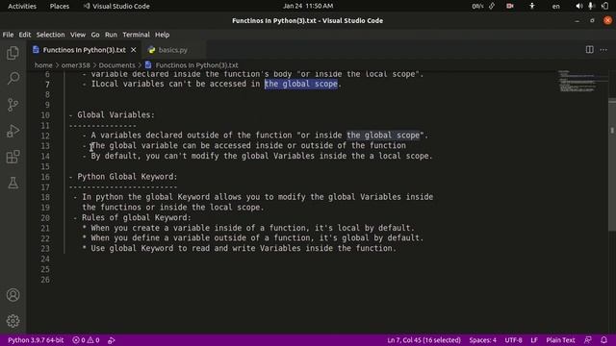Viewport: 616px width, 346px height.
Task: Open the Testing flask view
Action: point(13,183)
